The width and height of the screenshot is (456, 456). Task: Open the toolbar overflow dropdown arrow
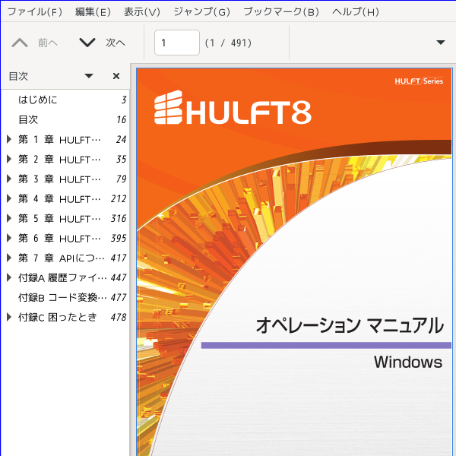[x=441, y=43]
